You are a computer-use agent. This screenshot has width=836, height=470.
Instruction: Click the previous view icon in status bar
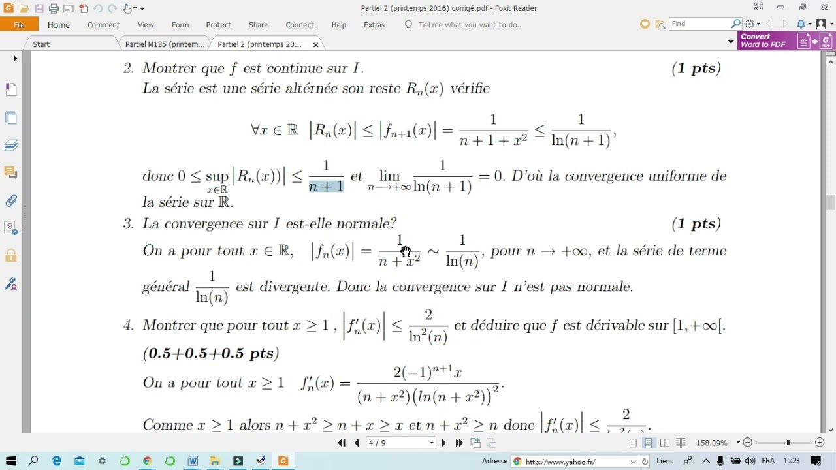pos(475,443)
